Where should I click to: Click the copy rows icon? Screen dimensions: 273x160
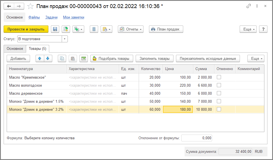(x=62, y=58)
